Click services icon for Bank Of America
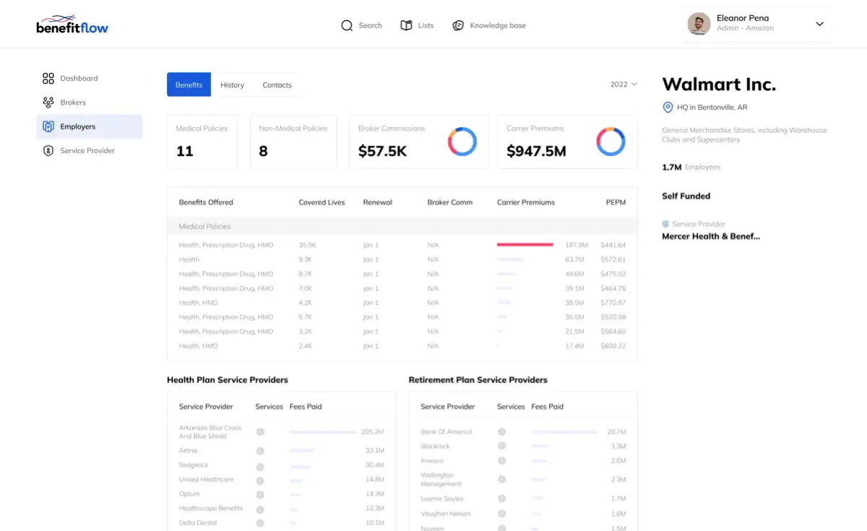867x531 pixels. pos(501,432)
